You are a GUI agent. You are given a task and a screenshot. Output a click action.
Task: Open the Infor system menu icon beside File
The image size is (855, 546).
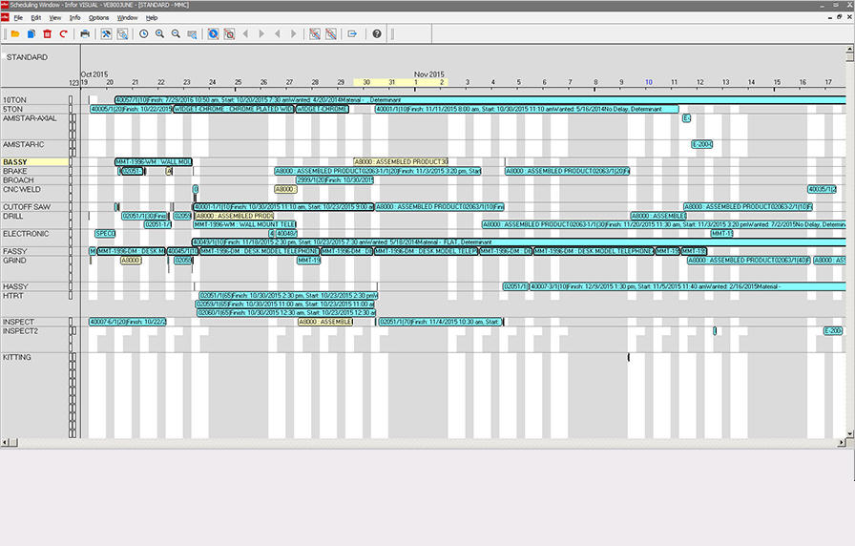tap(5, 17)
